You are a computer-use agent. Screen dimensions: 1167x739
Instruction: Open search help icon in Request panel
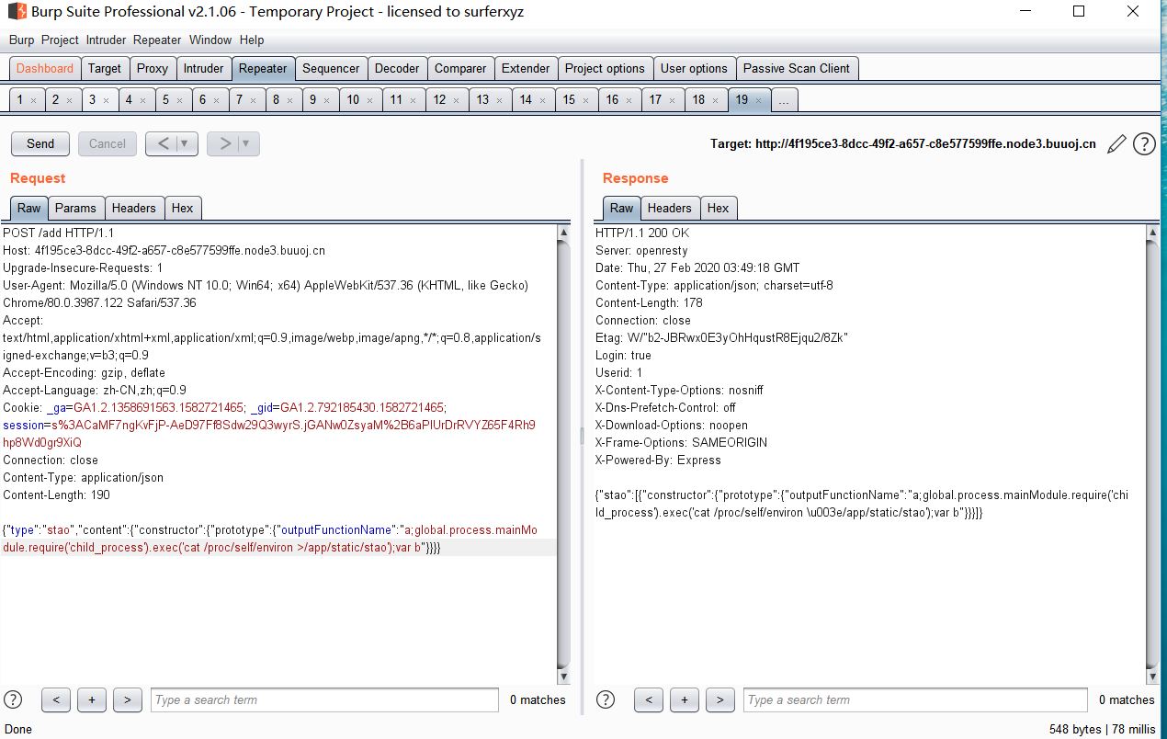(x=13, y=699)
